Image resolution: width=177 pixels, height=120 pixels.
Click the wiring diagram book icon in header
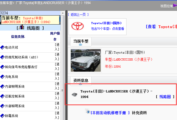(x=21, y=27)
